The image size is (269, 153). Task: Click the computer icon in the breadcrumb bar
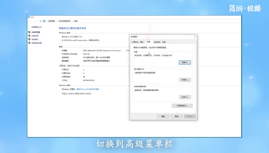tap(44, 21)
